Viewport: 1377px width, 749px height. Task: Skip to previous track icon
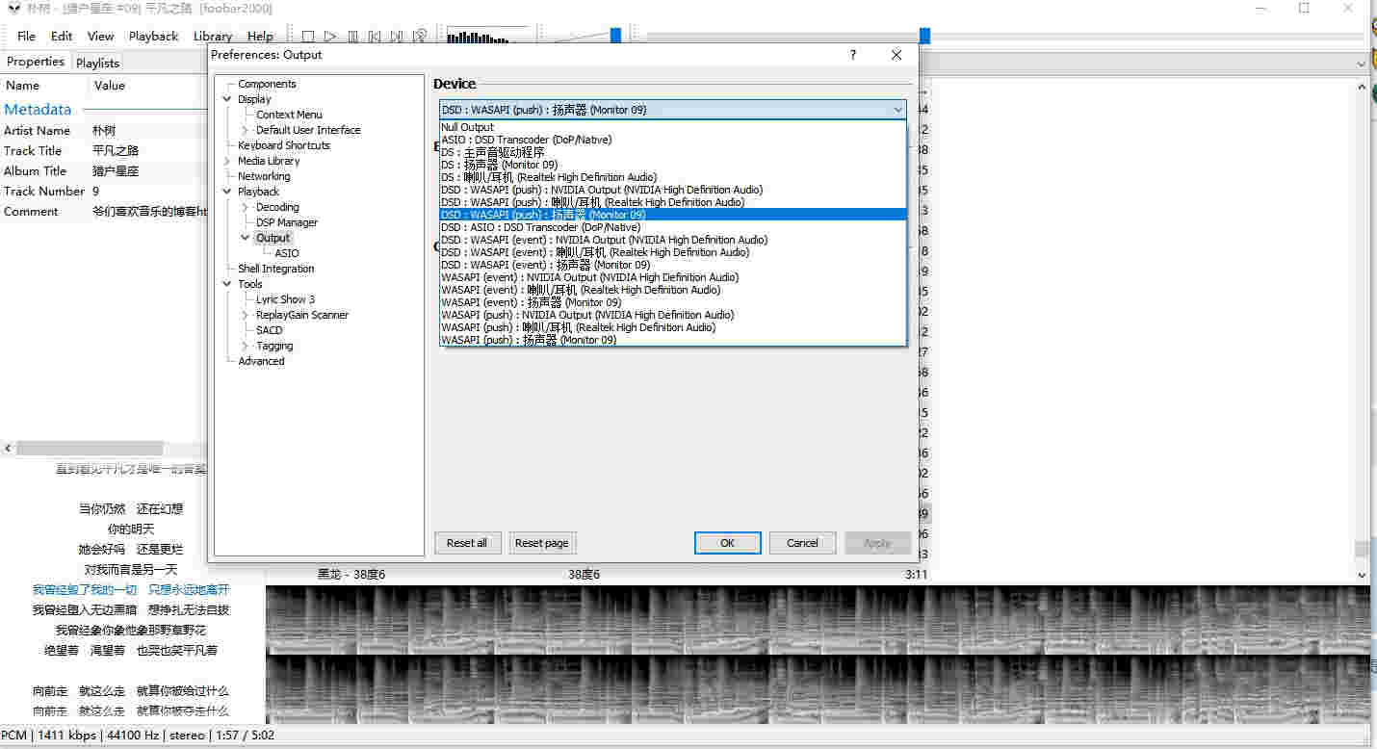[375, 37]
